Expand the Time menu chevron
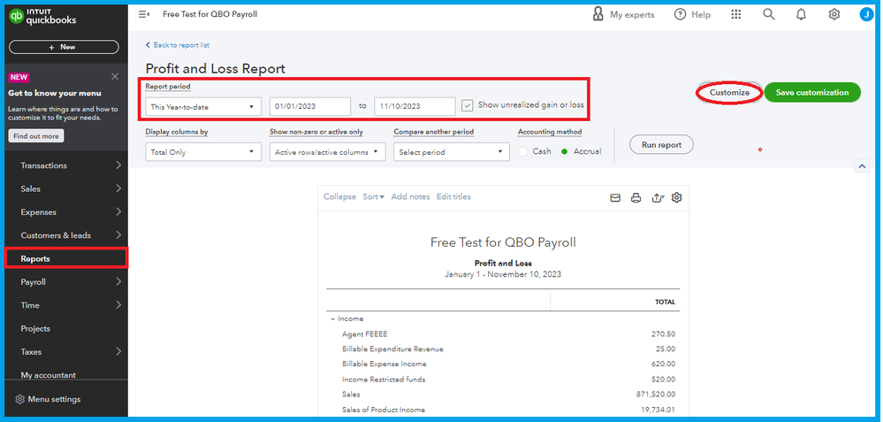Viewport: 883px width, 422px height. coord(118,305)
